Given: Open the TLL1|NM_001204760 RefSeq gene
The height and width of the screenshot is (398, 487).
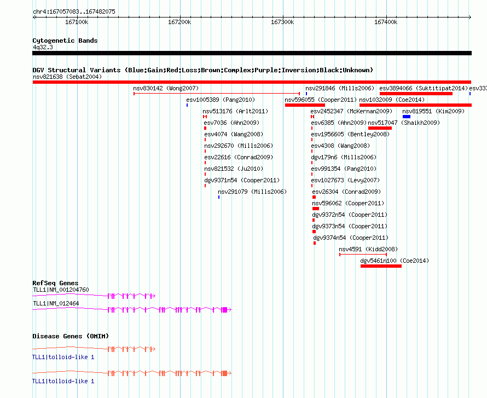Looking at the screenshot, I should (61, 290).
